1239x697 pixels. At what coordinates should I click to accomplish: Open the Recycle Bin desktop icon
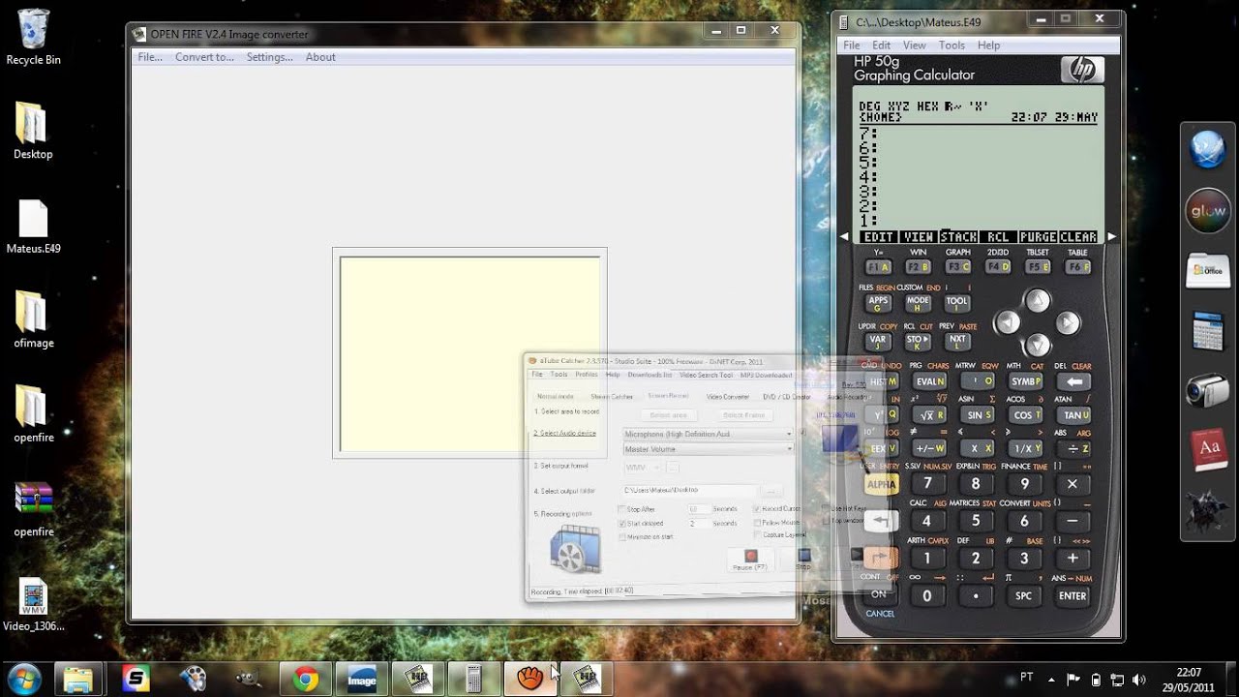click(33, 38)
